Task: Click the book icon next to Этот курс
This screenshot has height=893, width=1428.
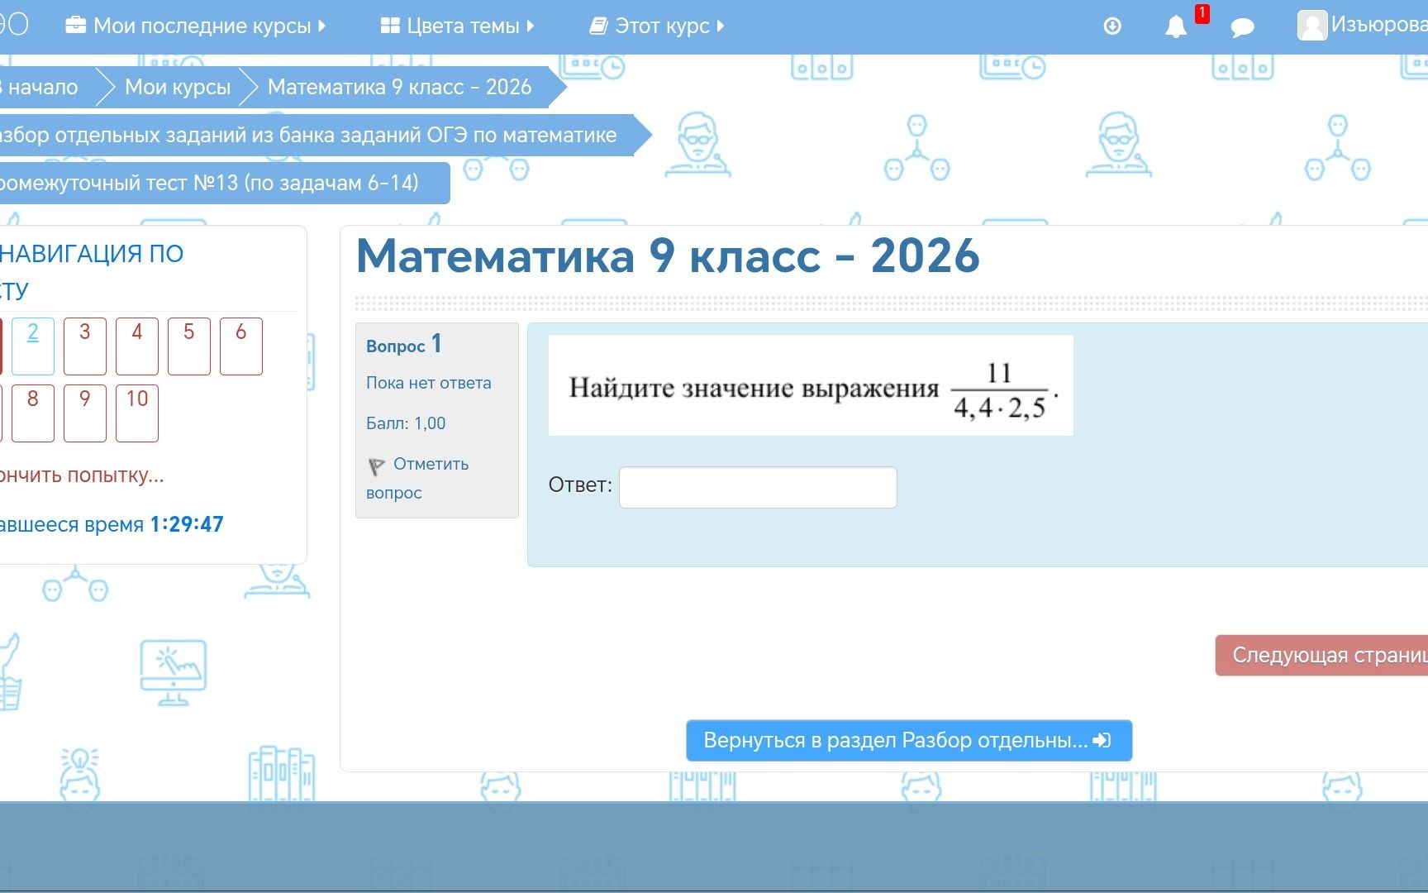Action: coord(598,26)
